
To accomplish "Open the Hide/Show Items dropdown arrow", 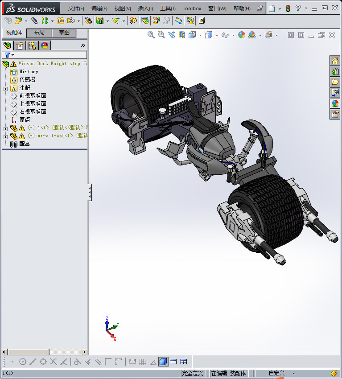I will coord(233,35).
